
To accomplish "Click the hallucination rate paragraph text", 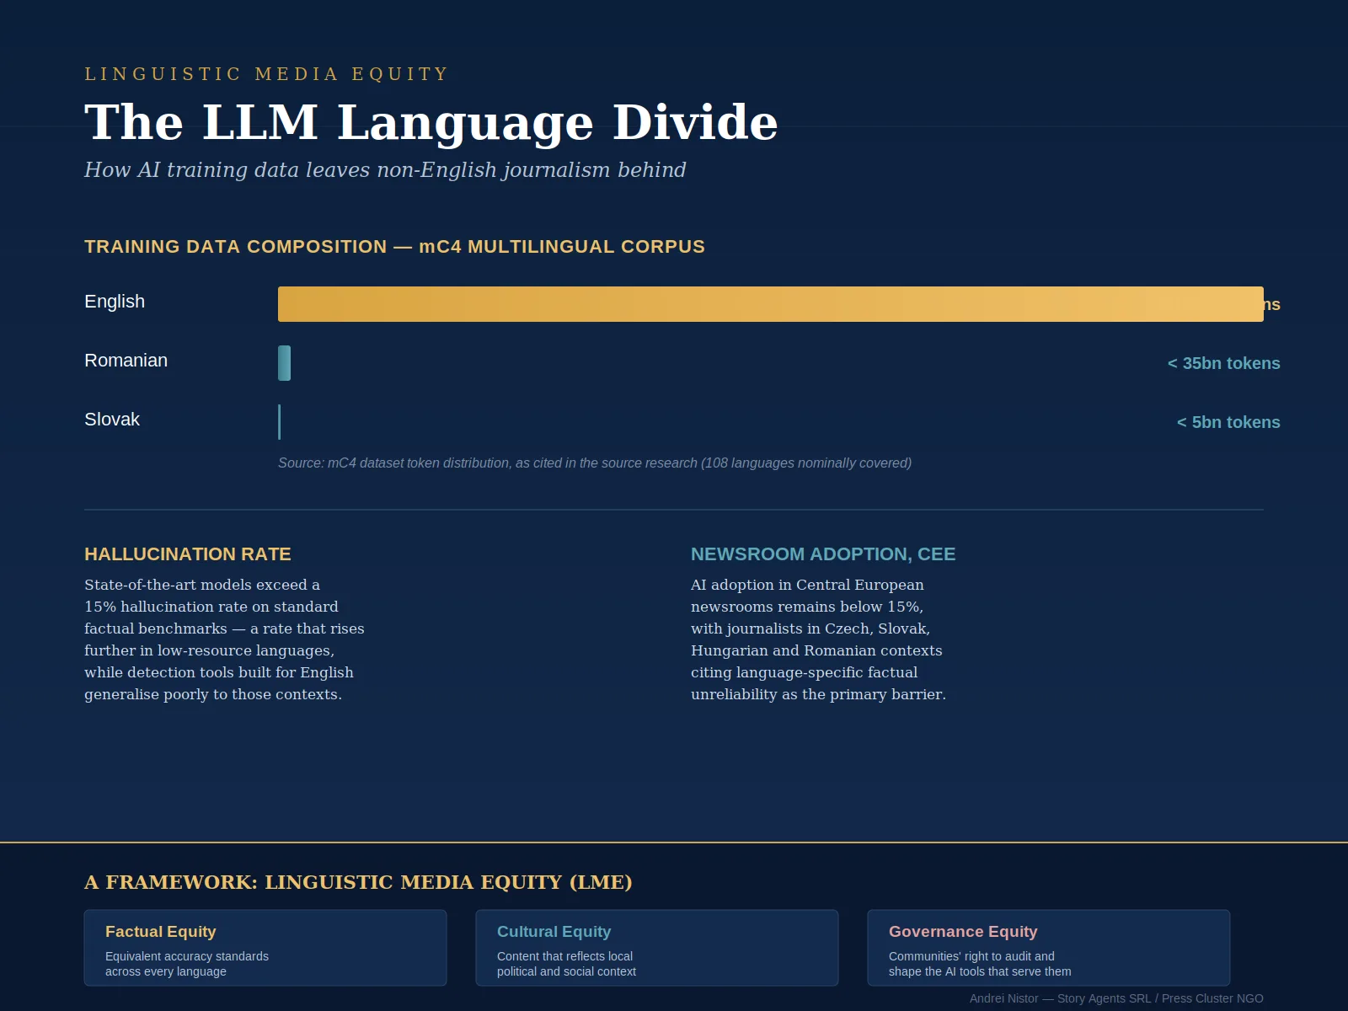I will 224,639.
